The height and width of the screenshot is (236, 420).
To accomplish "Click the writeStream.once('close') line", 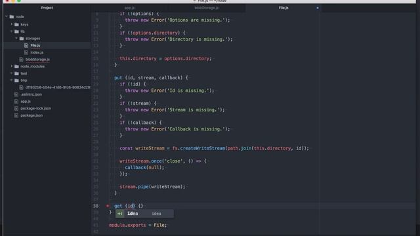I will (x=163, y=161).
